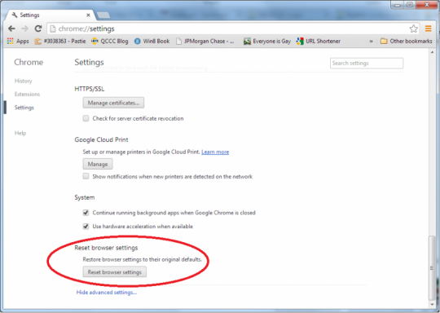Screen dimensions: 440x313
Task: Collapse with Hide advanced settings link
Action: coord(107,293)
